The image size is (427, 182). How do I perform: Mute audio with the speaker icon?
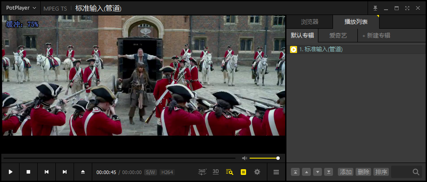(x=245, y=158)
